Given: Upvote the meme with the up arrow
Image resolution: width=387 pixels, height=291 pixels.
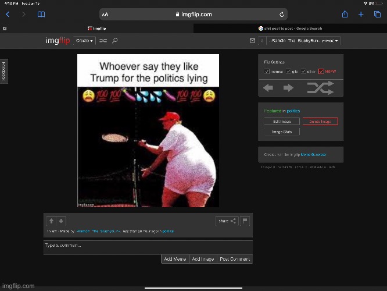Looking at the screenshot, I should (x=51, y=221).
